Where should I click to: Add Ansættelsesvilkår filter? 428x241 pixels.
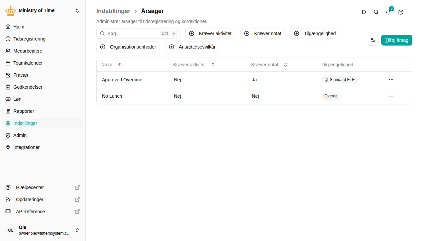[x=192, y=47]
